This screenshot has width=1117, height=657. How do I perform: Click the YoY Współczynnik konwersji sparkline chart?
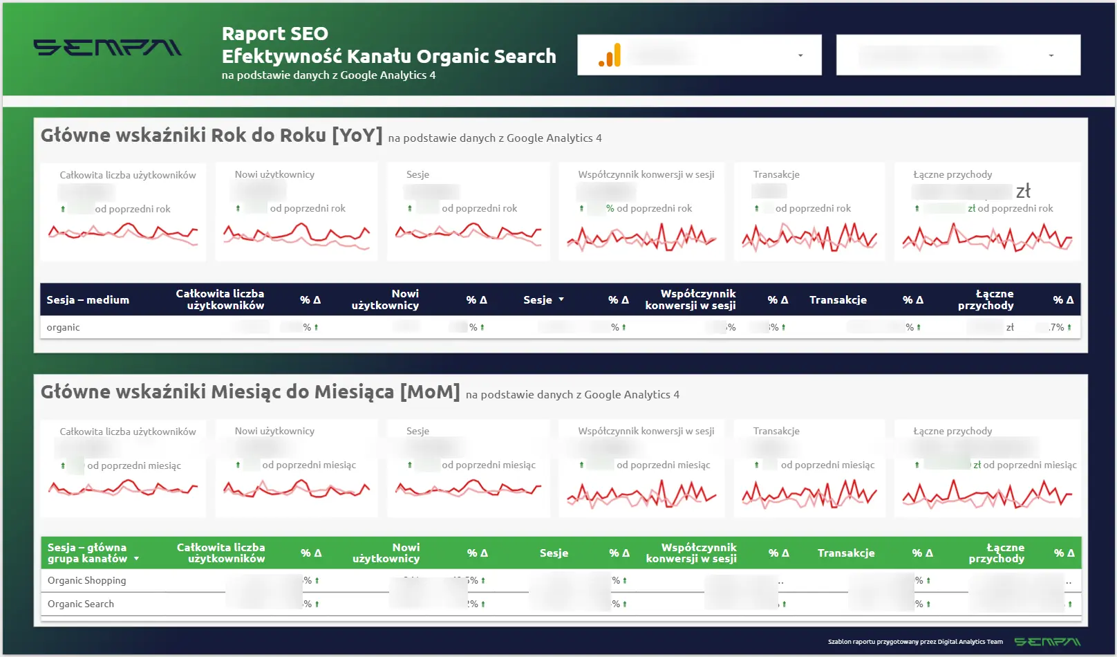pyautogui.click(x=641, y=237)
